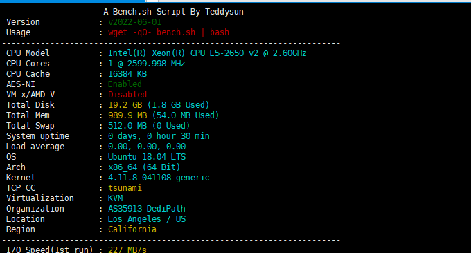471x253 pixels.
Task: Click the Region value California
Action: (132, 229)
